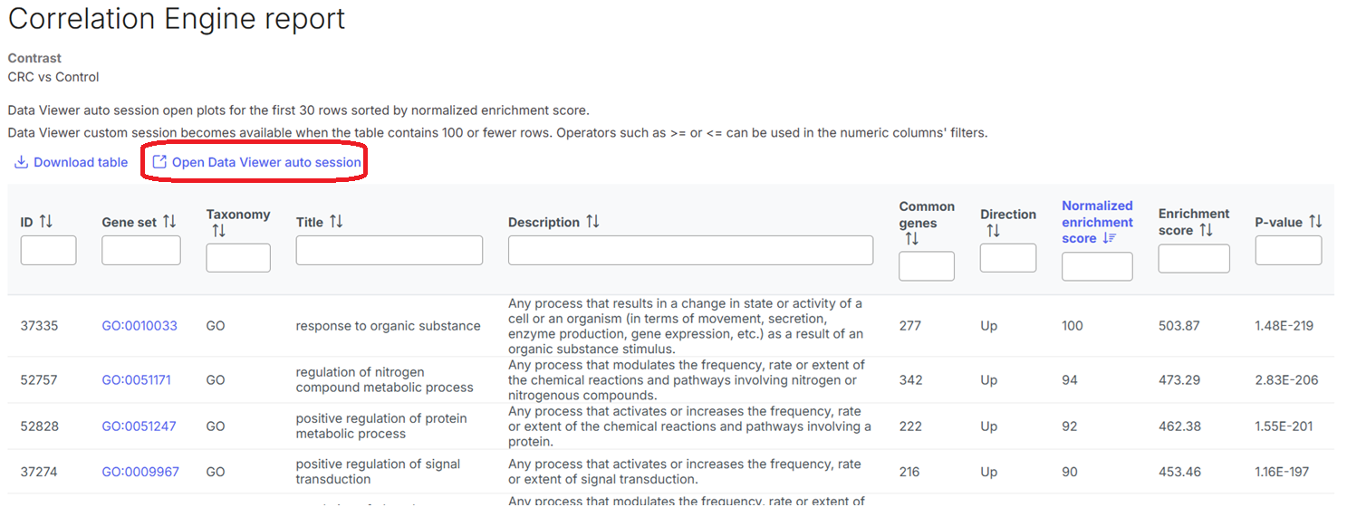This screenshot has width=1366, height=517.
Task: Sort by Title using its arrow icon
Action: tap(336, 222)
